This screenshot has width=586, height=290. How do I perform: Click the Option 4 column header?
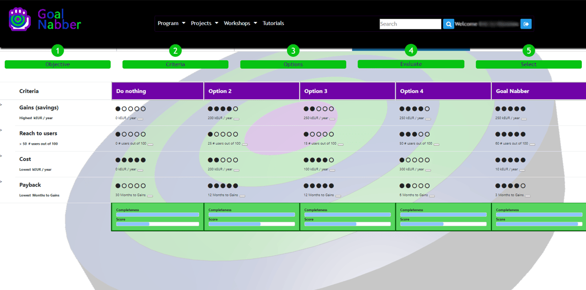(x=443, y=91)
